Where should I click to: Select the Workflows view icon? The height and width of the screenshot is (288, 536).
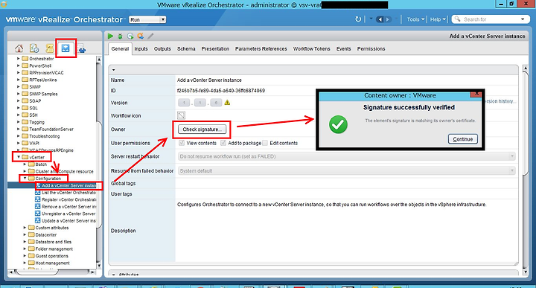(66, 48)
